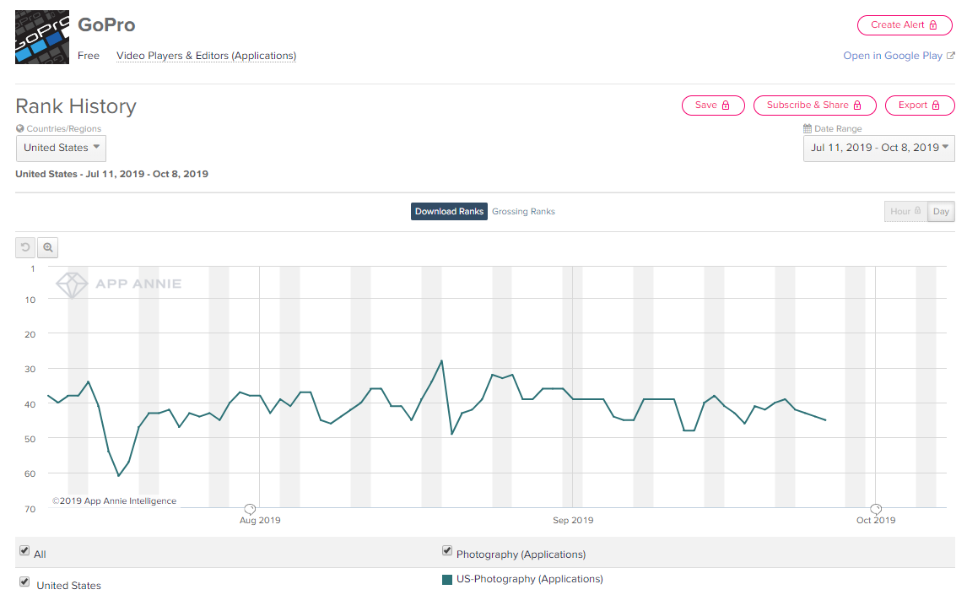Click the chart reset zoom icon
The image size is (967, 595).
(x=25, y=247)
